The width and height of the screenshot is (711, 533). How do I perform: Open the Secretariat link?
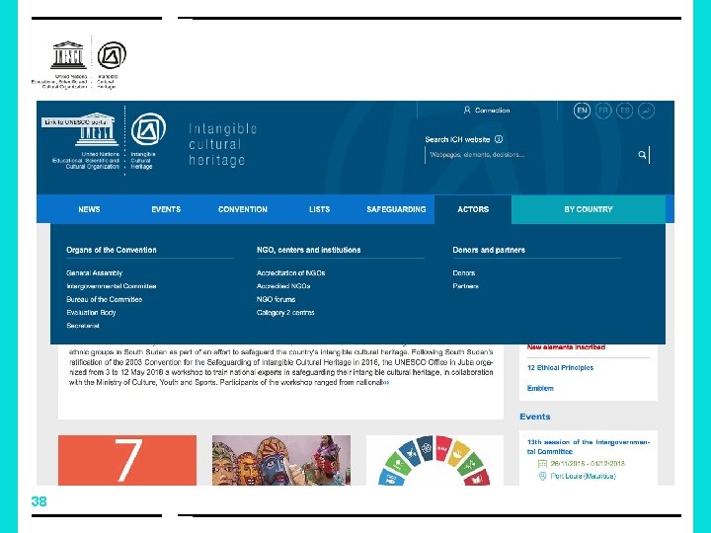coord(83,326)
